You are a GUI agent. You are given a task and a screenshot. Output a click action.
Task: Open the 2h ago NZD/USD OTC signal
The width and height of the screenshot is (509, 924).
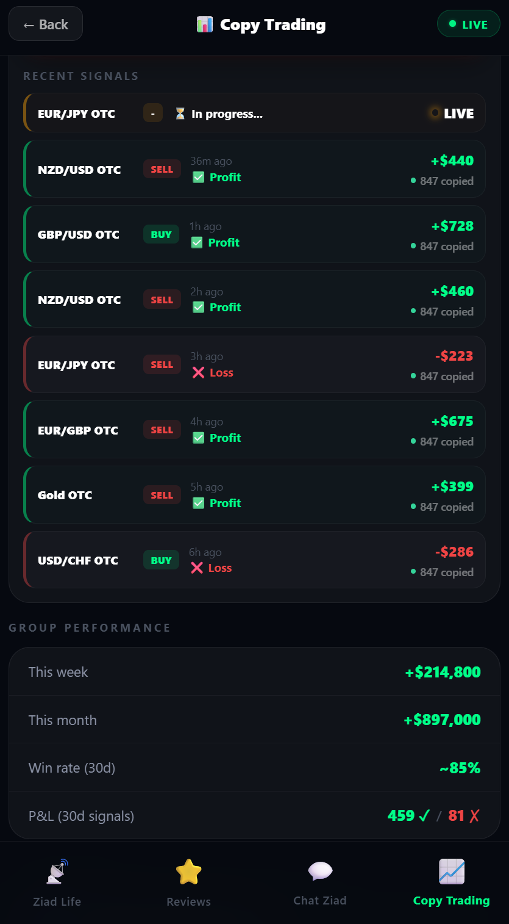click(x=255, y=299)
